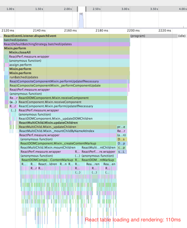Image resolution: width=187 pixels, height=228 pixels.
Task: Click the 2160 ms ruler label
Action: coord(70,31)
